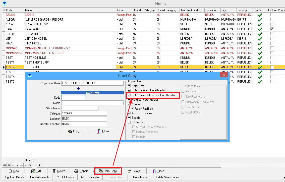
Task: Open the Hotel Media tab
Action: [140, 177]
